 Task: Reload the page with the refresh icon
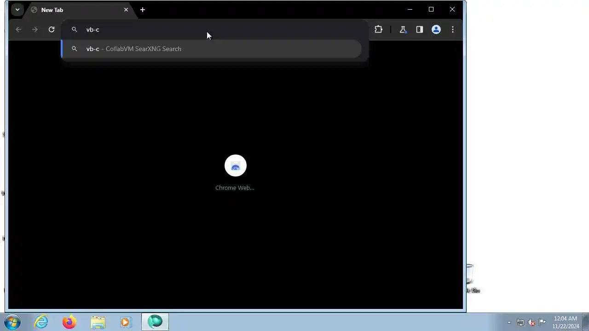(x=52, y=29)
